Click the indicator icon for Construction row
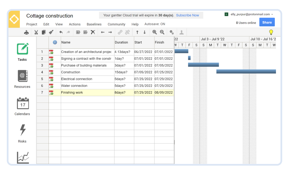Screen dimensions: 289x173 point(51,72)
